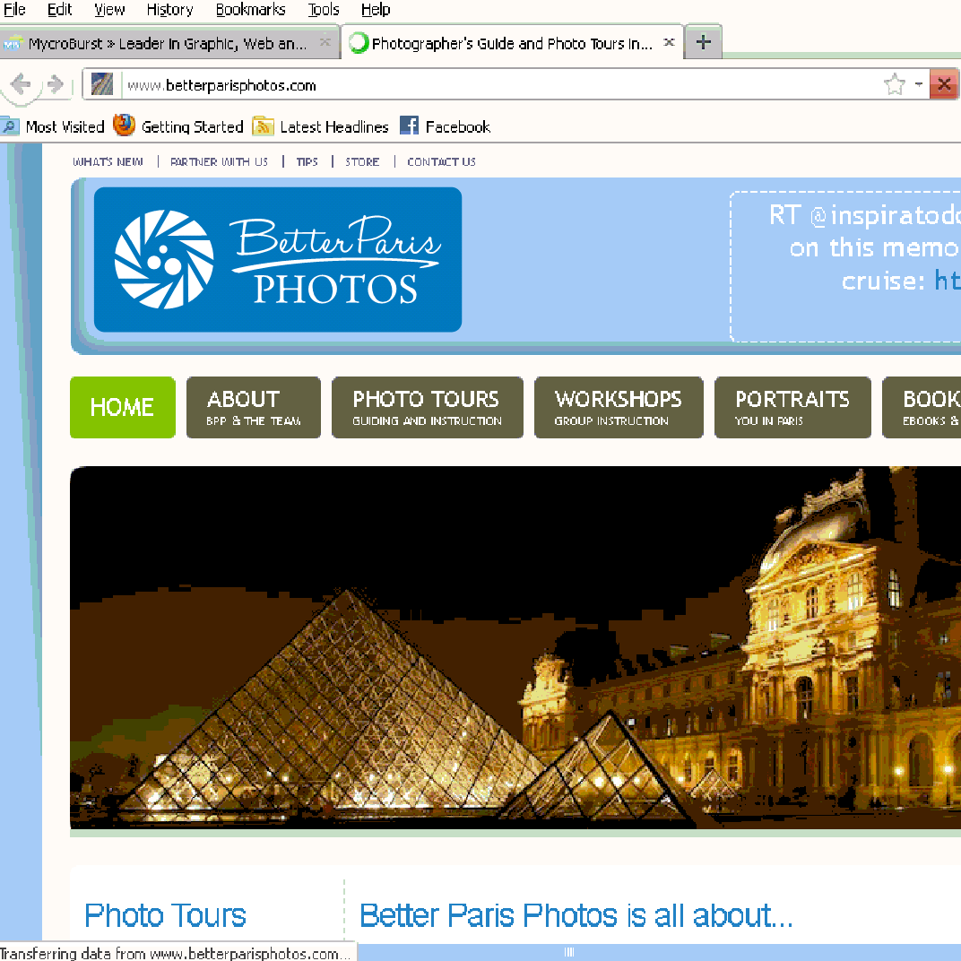
Task: Open the Contact Us link
Action: click(441, 162)
